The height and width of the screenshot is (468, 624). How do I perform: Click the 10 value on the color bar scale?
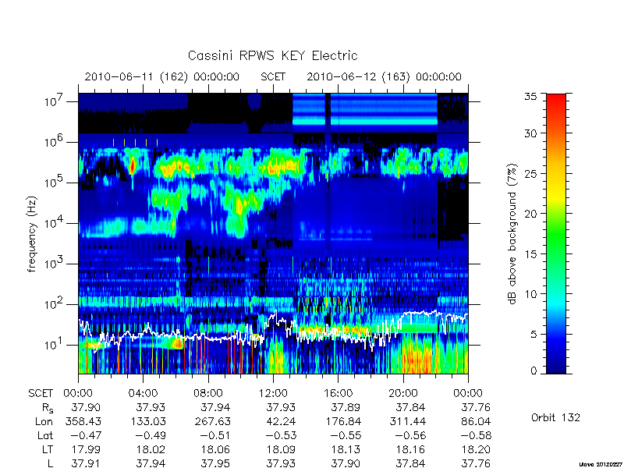[531, 294]
